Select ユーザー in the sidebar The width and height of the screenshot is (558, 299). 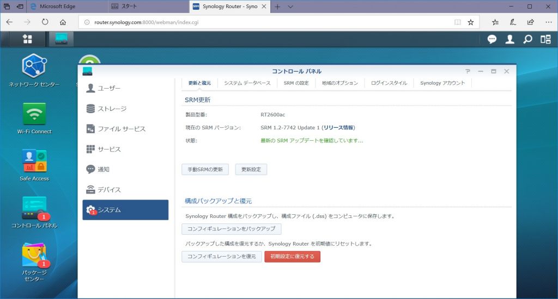[125, 88]
